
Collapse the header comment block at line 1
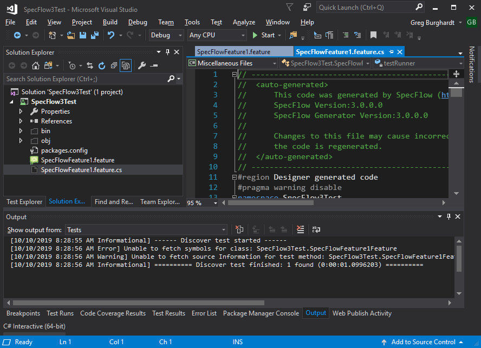235,74
